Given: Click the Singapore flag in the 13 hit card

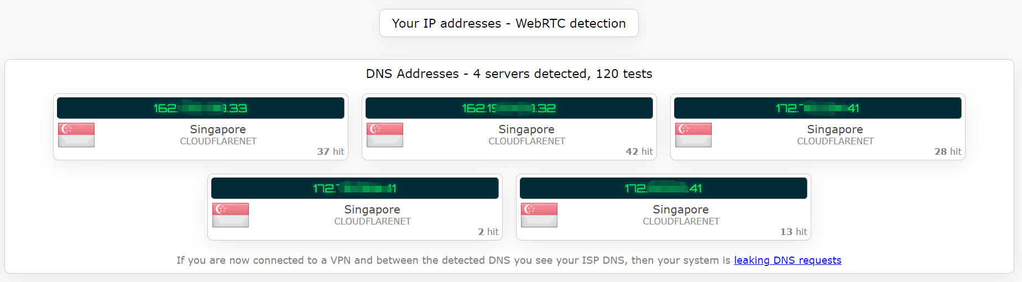Looking at the screenshot, I should coord(539,215).
